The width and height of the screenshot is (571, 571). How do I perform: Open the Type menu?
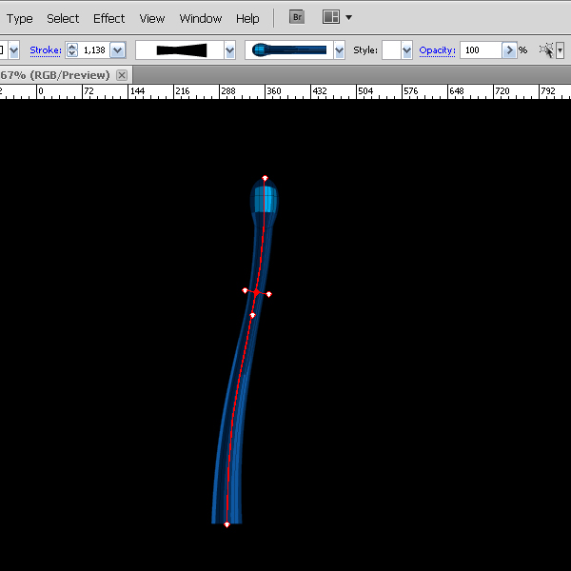pos(20,19)
